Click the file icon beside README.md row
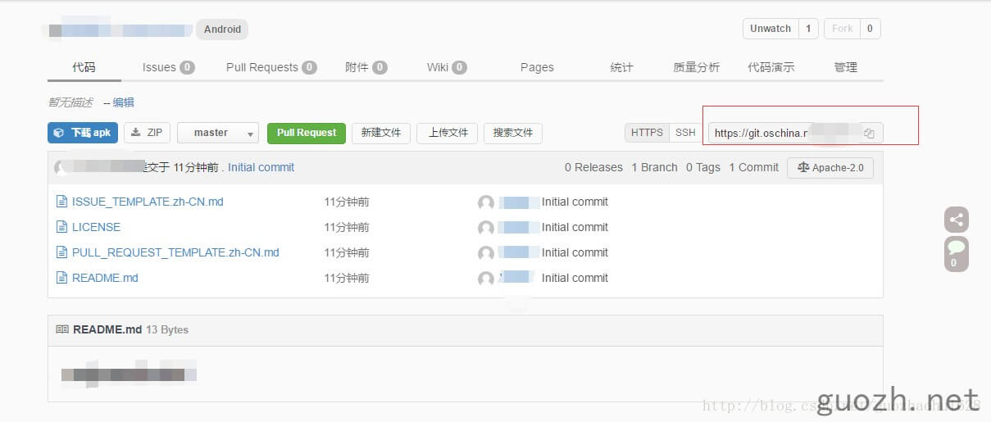The width and height of the screenshot is (991, 422). (x=61, y=278)
